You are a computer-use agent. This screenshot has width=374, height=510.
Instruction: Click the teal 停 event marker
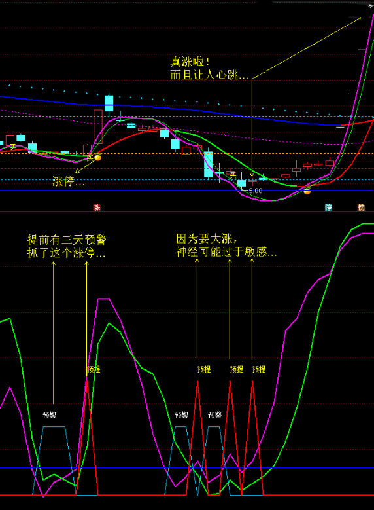[328, 208]
